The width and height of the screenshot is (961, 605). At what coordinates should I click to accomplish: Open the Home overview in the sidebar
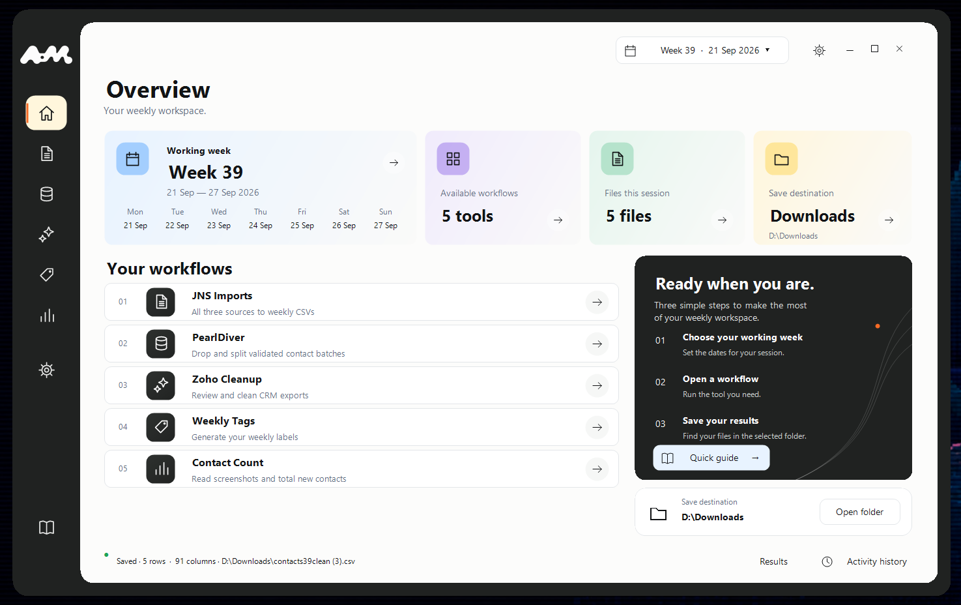point(46,113)
